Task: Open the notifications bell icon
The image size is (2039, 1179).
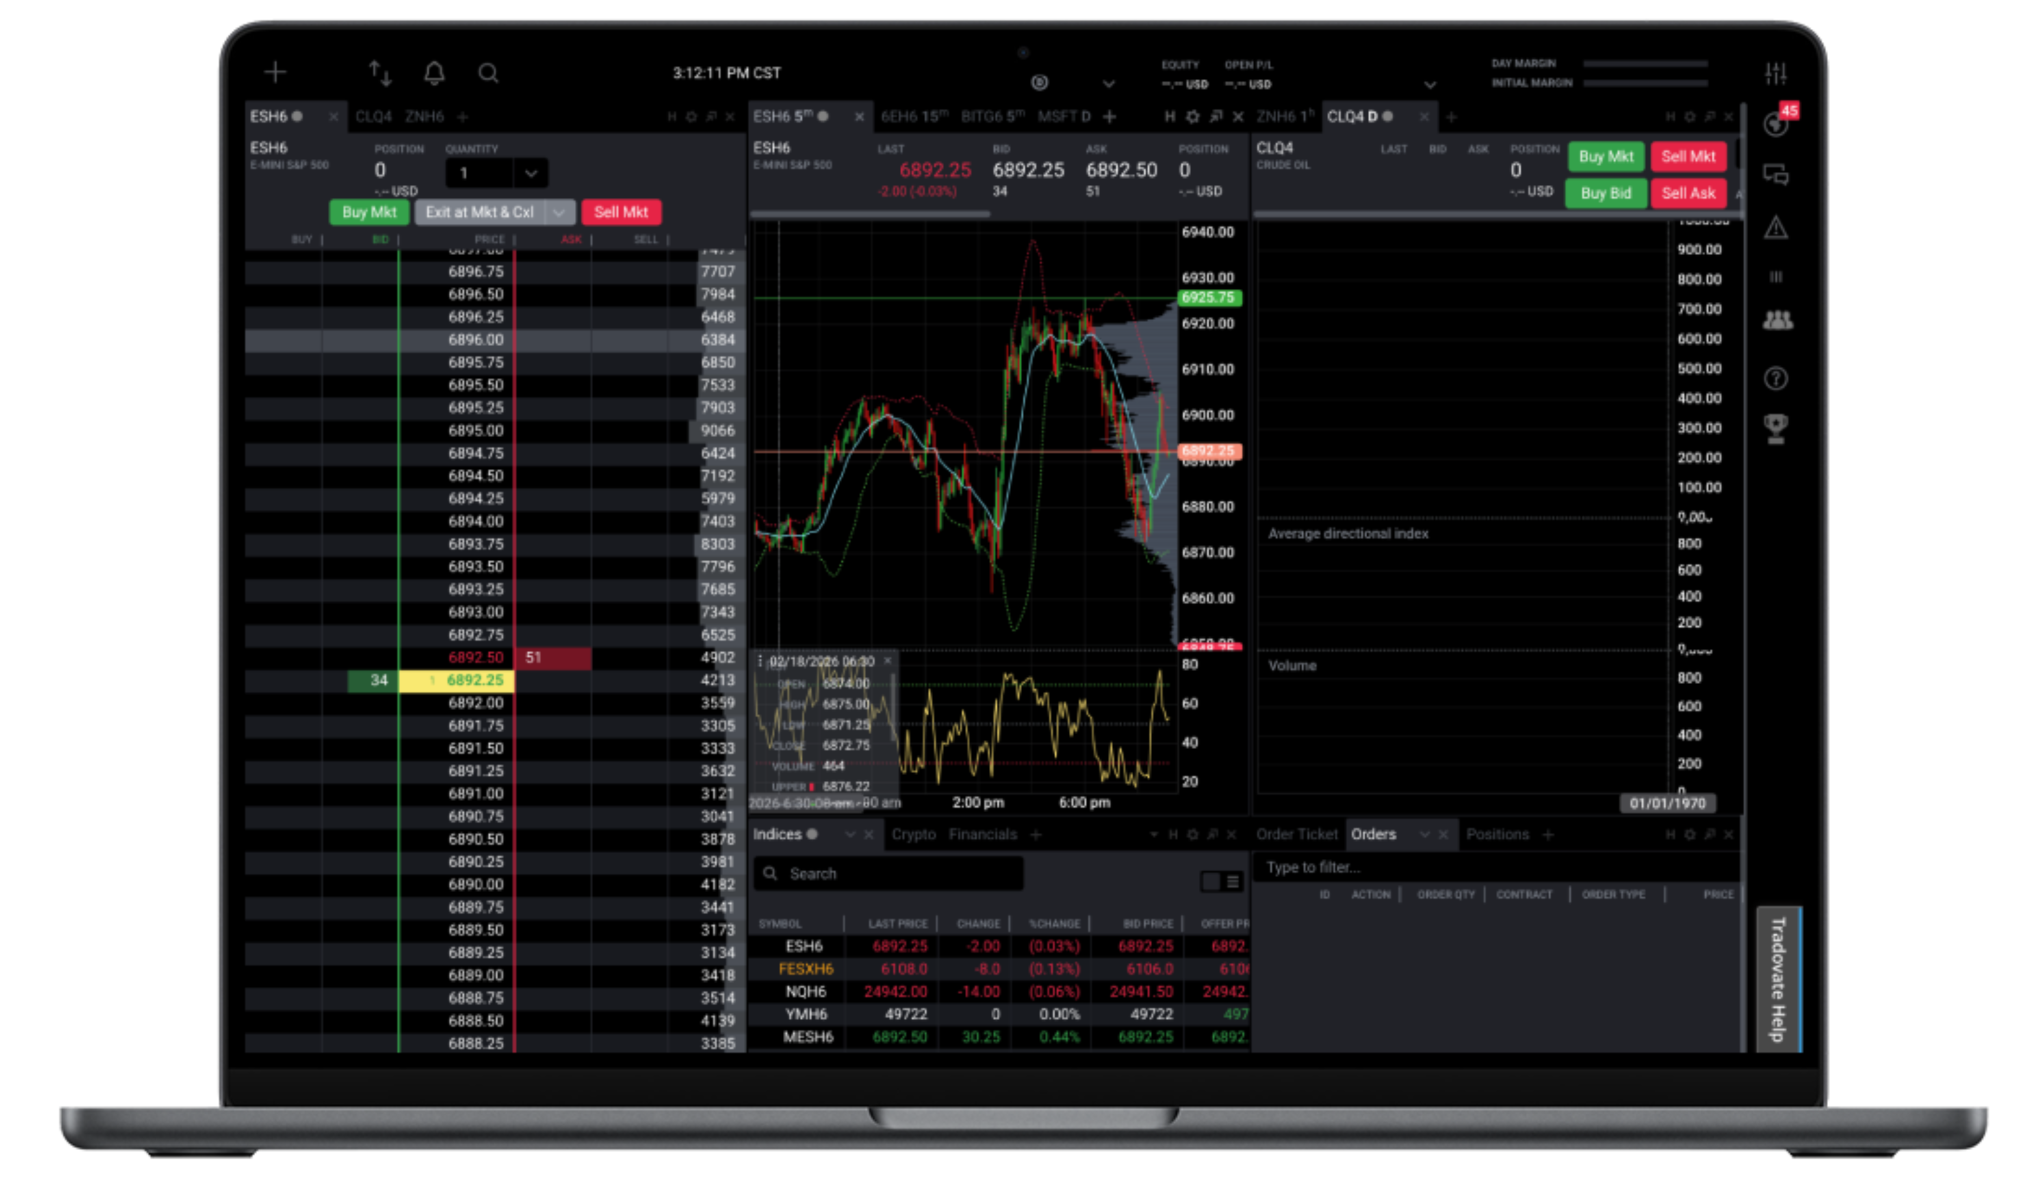Action: click(435, 74)
